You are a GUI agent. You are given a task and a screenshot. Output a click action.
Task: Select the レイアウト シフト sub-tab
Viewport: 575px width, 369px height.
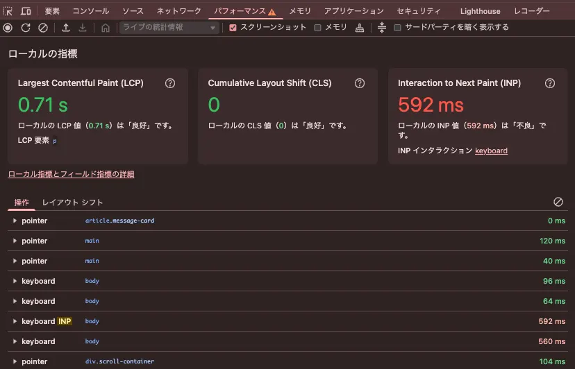coord(73,203)
